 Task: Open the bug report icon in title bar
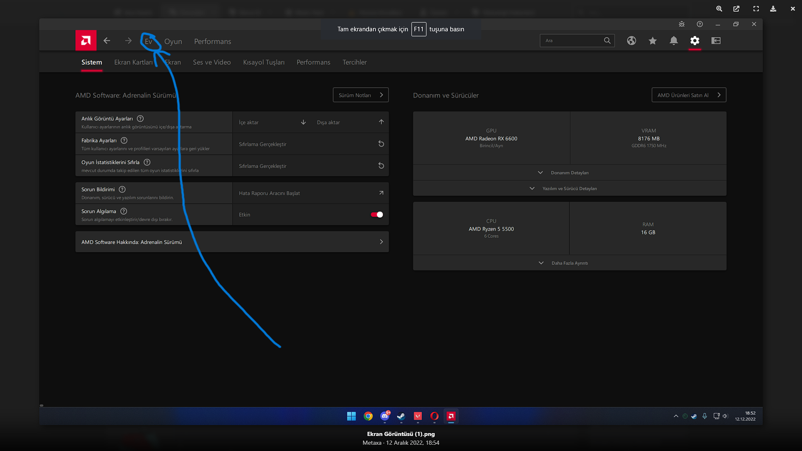tap(682, 24)
